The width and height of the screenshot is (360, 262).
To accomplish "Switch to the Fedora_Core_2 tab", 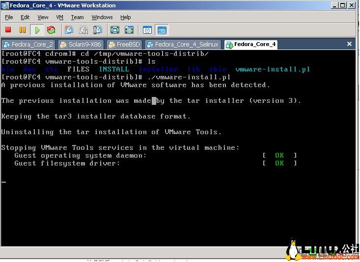I will [x=28, y=45].
